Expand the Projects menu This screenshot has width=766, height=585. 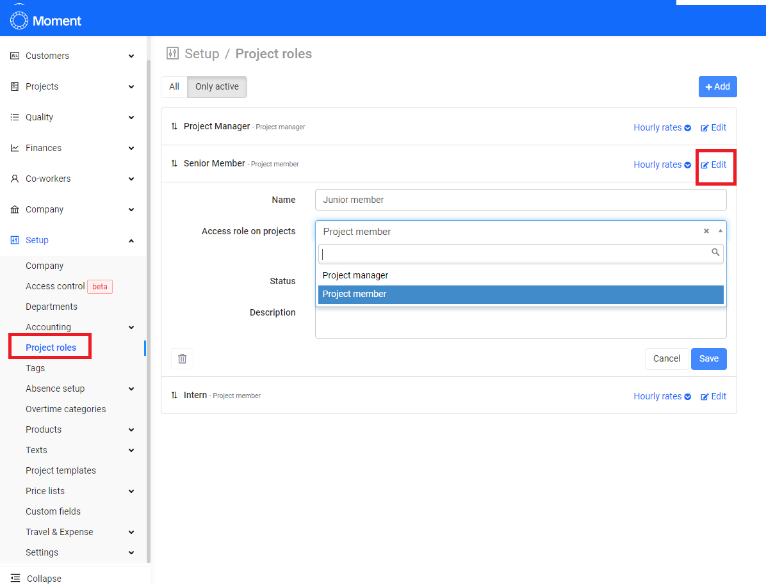[131, 87]
